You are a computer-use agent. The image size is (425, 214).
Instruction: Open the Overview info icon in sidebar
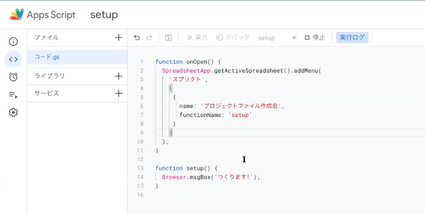(x=13, y=41)
